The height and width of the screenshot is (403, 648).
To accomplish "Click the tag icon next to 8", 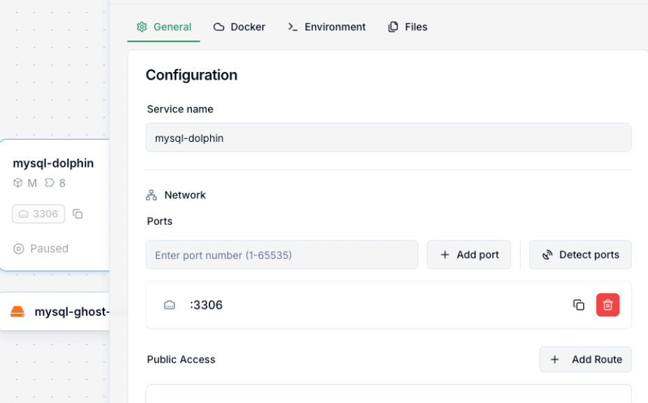I will coord(49,183).
